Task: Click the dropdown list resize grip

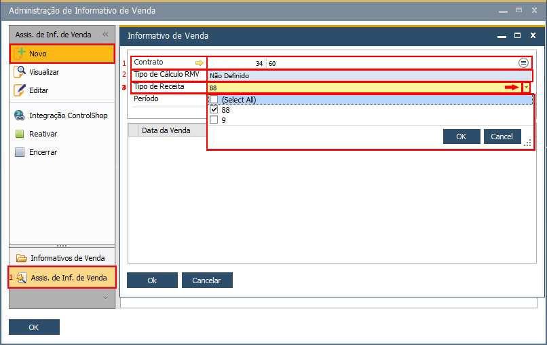Action: coord(527,143)
